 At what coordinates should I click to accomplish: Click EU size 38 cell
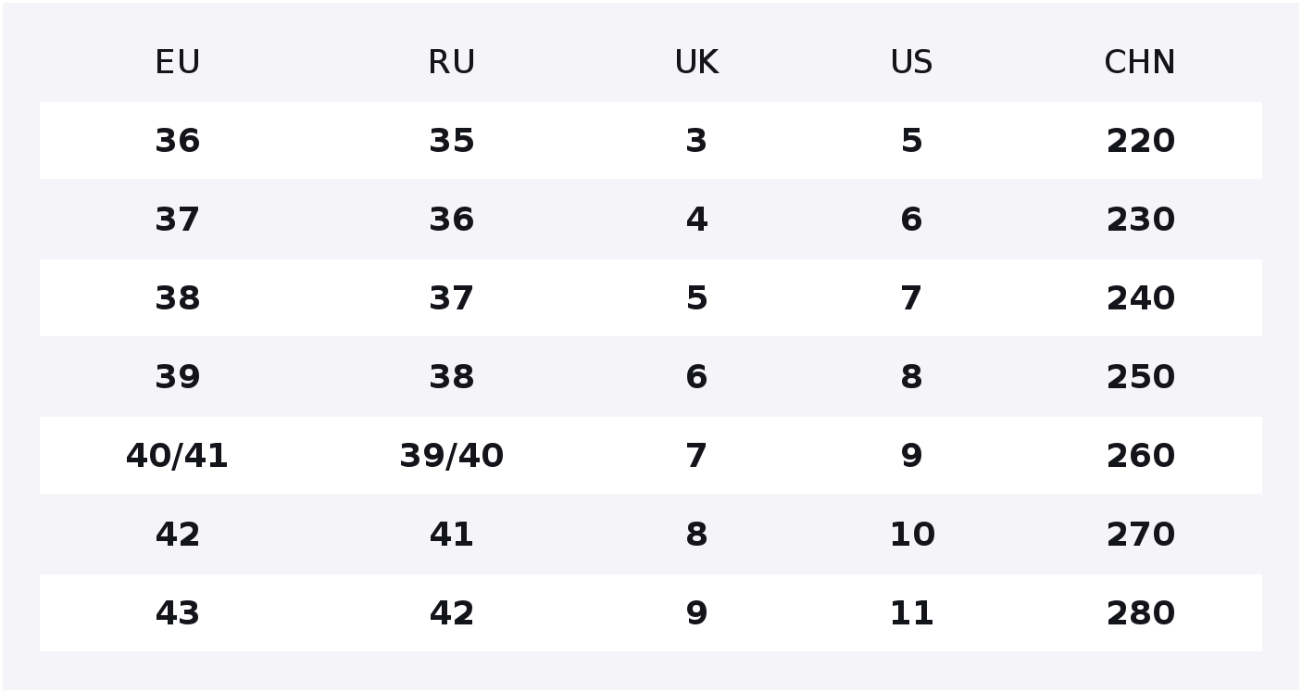[177, 298]
